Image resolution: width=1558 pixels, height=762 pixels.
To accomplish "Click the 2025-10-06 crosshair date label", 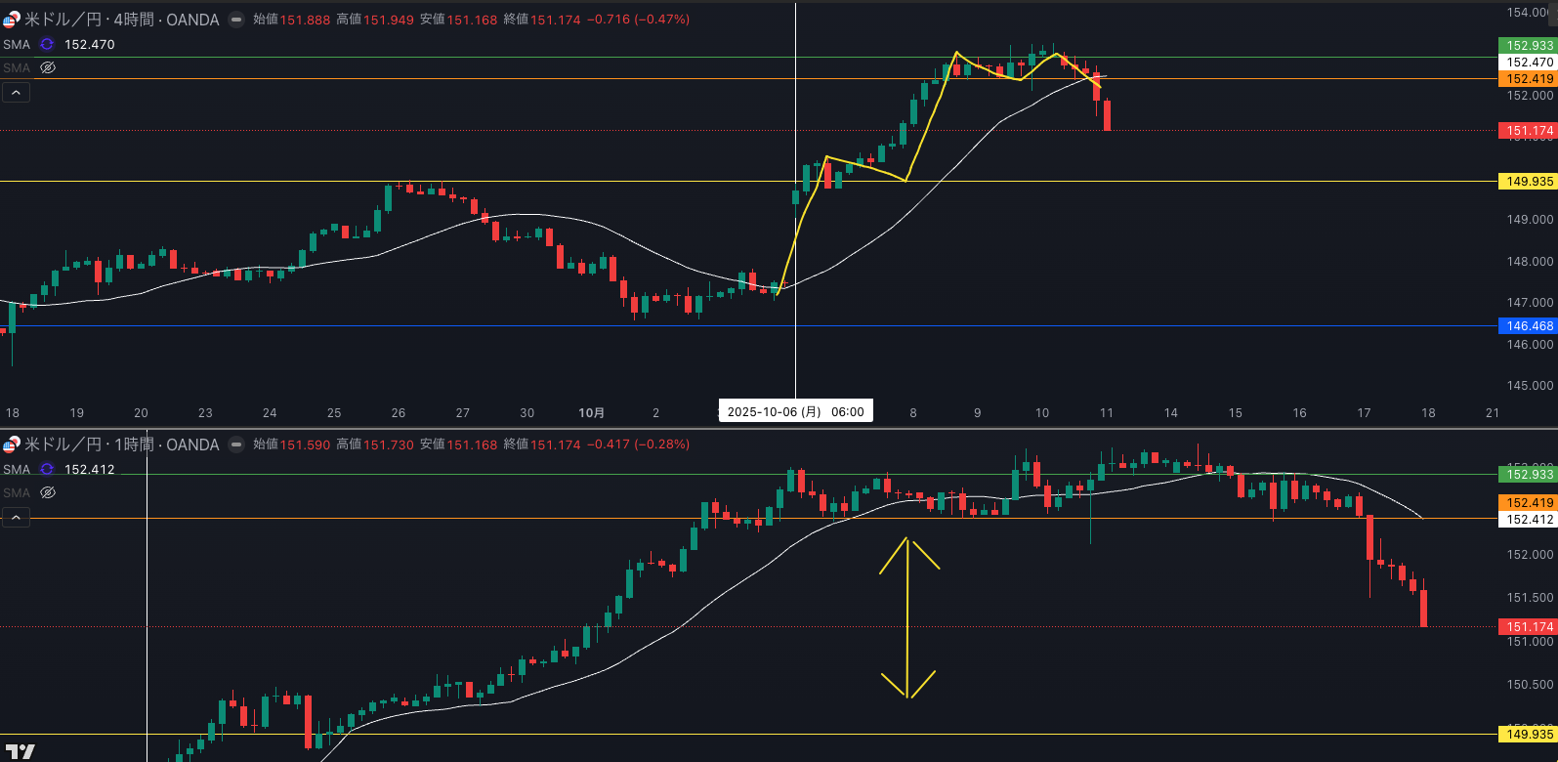I will (795, 412).
